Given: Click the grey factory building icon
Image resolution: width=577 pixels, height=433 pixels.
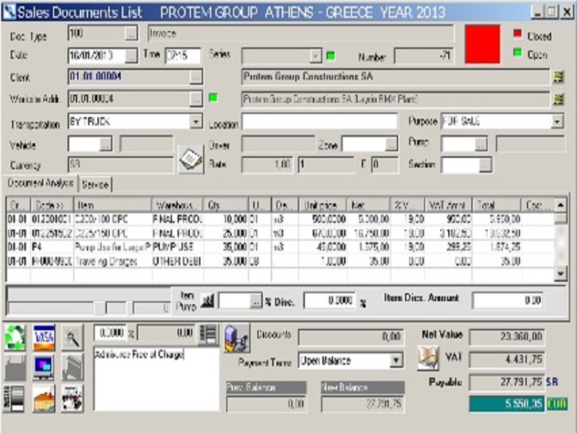Looking at the screenshot, I should pos(72,367).
